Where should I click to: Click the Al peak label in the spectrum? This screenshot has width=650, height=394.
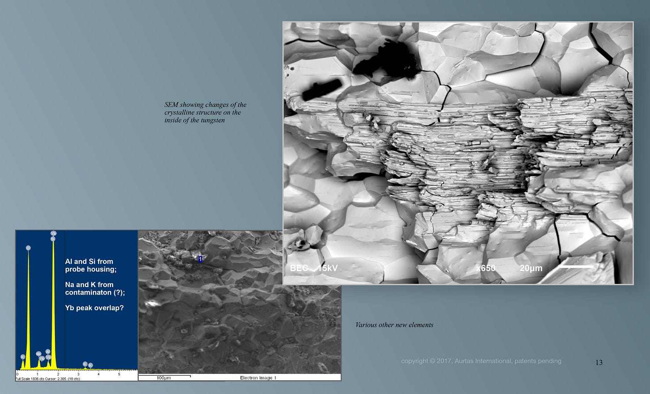coord(48,352)
